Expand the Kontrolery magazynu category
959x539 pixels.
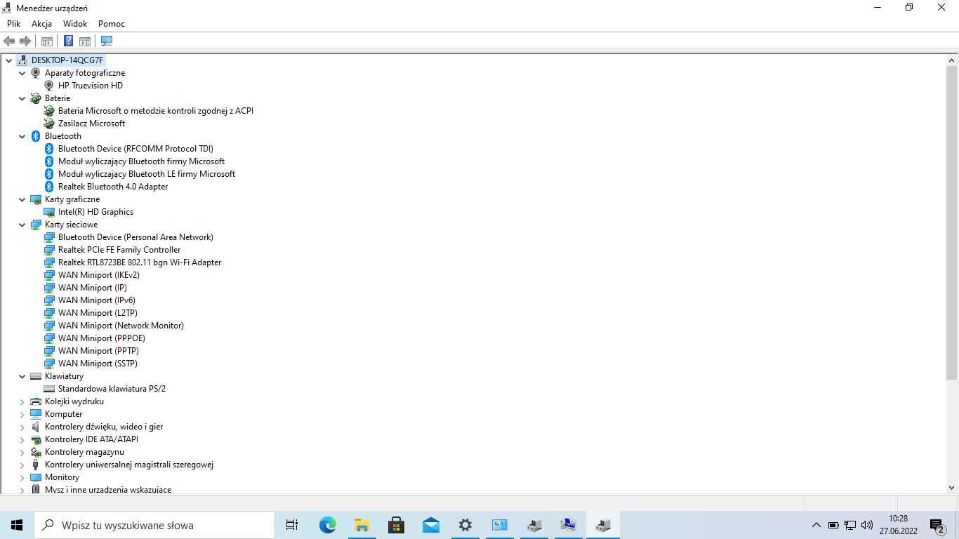click(x=22, y=453)
